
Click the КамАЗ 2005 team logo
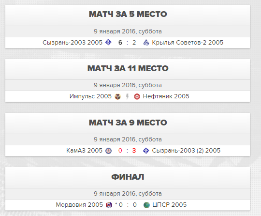click(x=109, y=151)
